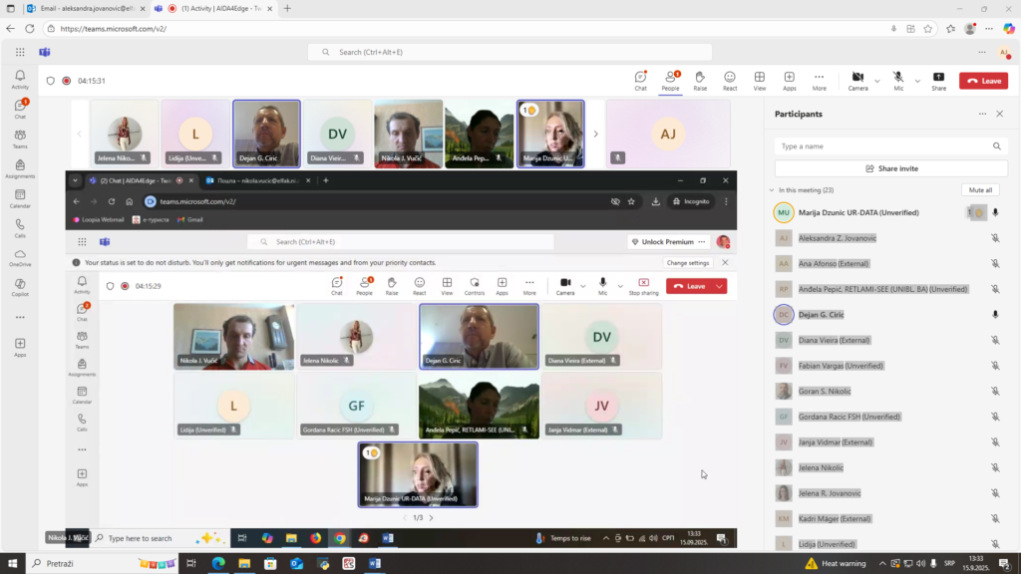Open Copilot in the Teams sidebar
This screenshot has height=574, width=1021.
click(x=20, y=288)
